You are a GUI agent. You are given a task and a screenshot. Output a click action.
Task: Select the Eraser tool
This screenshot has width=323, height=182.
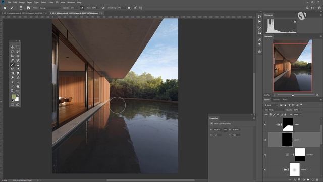coord(18,69)
